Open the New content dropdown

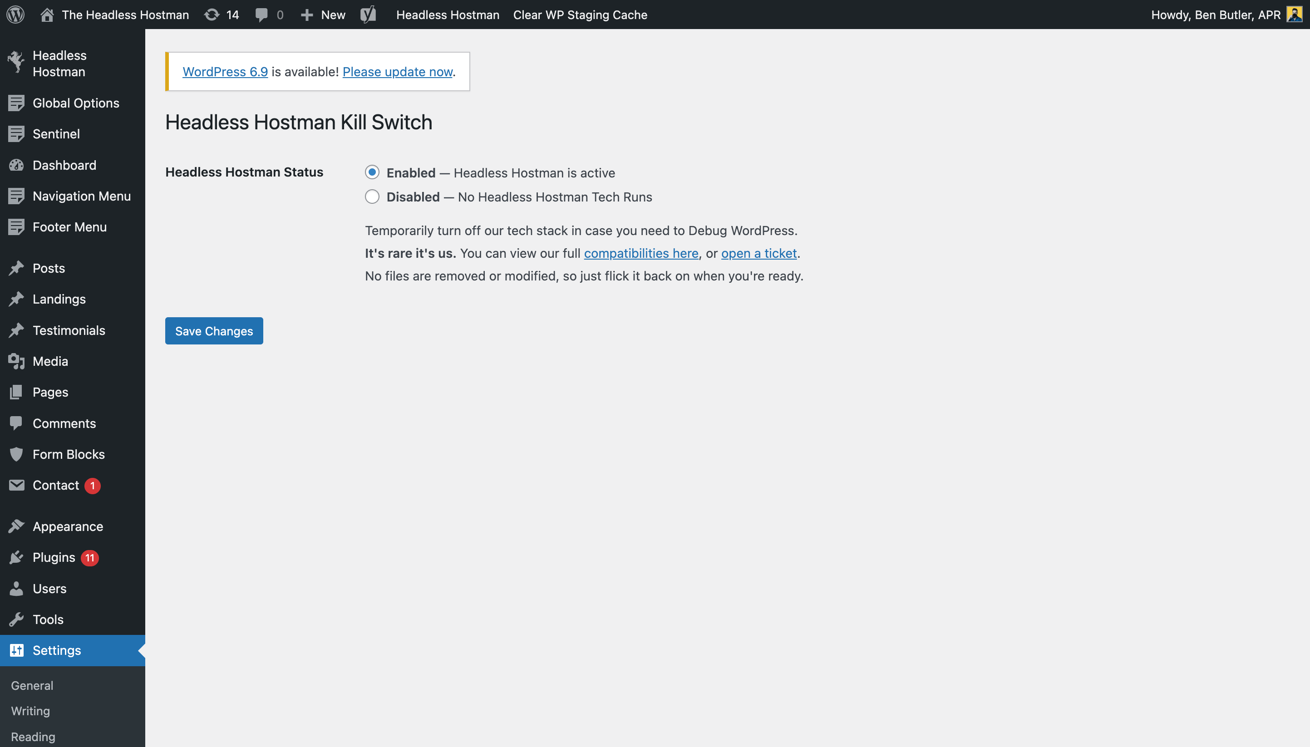tap(323, 15)
